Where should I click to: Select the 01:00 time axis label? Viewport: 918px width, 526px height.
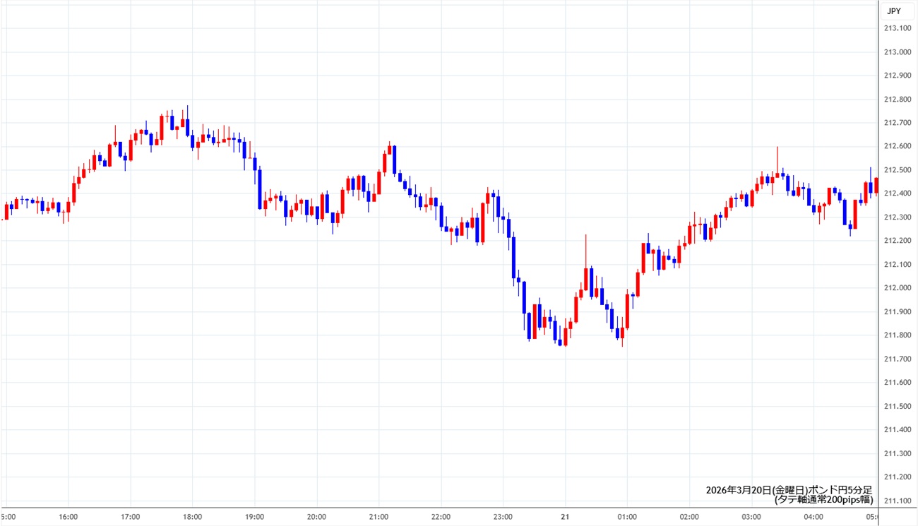(627, 516)
